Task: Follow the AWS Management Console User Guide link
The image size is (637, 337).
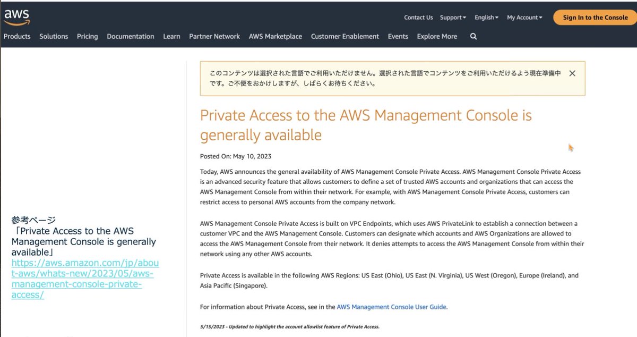Action: [392, 307]
